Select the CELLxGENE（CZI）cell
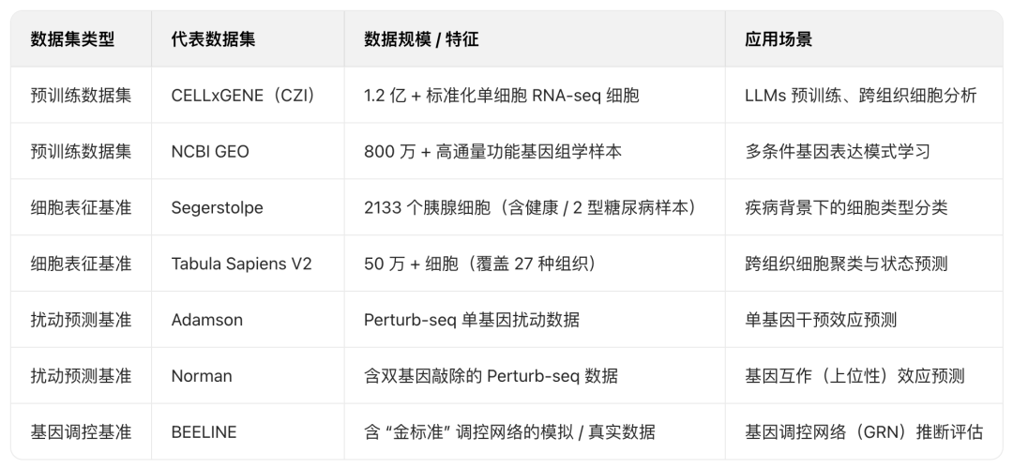The image size is (1013, 468). pyautogui.click(x=246, y=96)
